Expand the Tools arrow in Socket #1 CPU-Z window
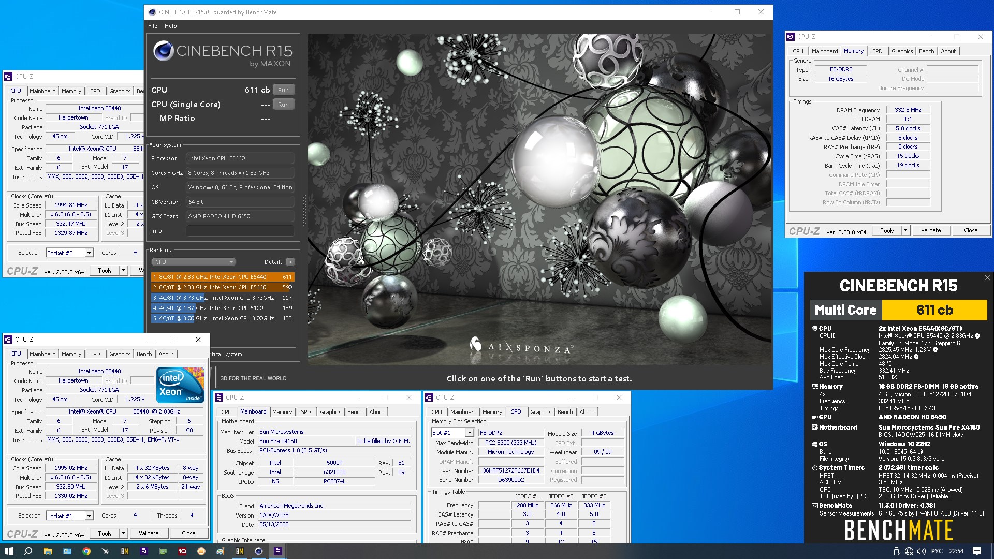 (x=123, y=533)
